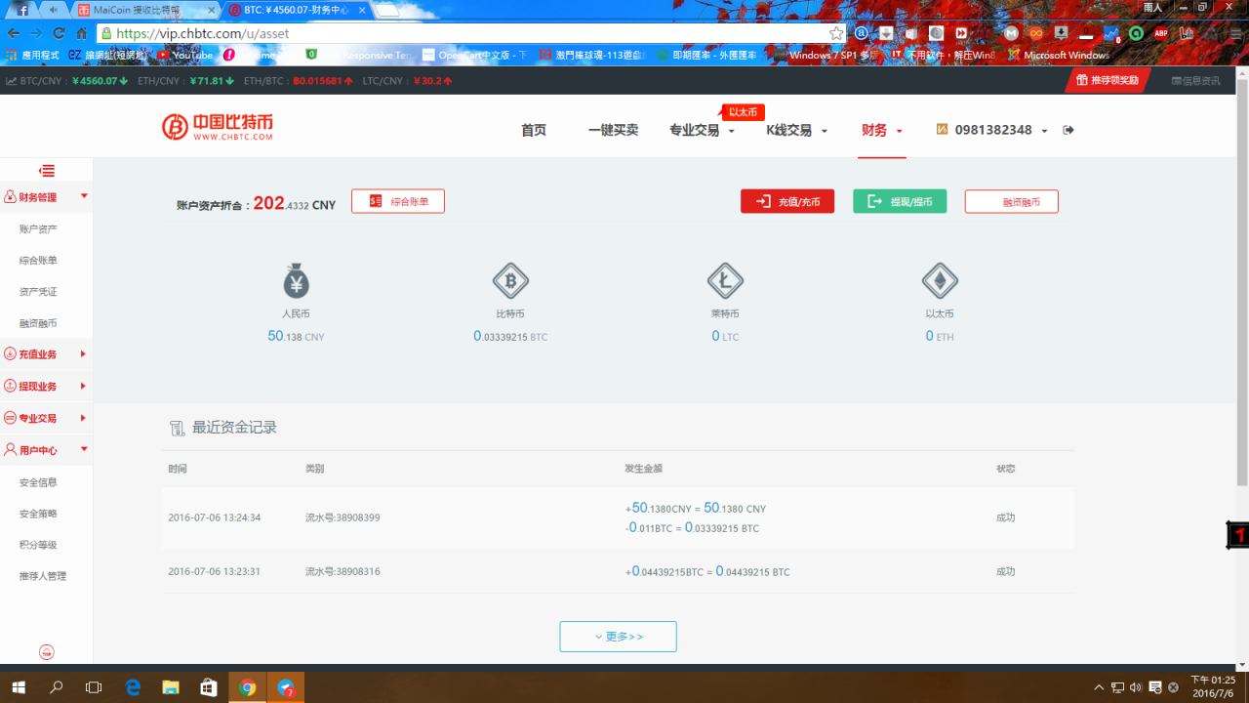1249x703 pixels.
Task: Open the 专业交易 dropdown menu
Action: (x=701, y=131)
